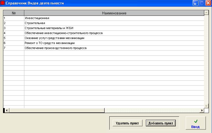Select Ремонт о ТО средств механизации row
The width and height of the screenshot is (212, 133).
(104, 43)
